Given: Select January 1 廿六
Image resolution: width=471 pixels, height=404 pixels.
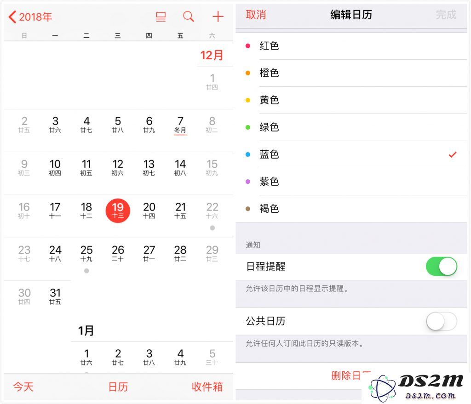Looking at the screenshot, I should (x=86, y=357).
